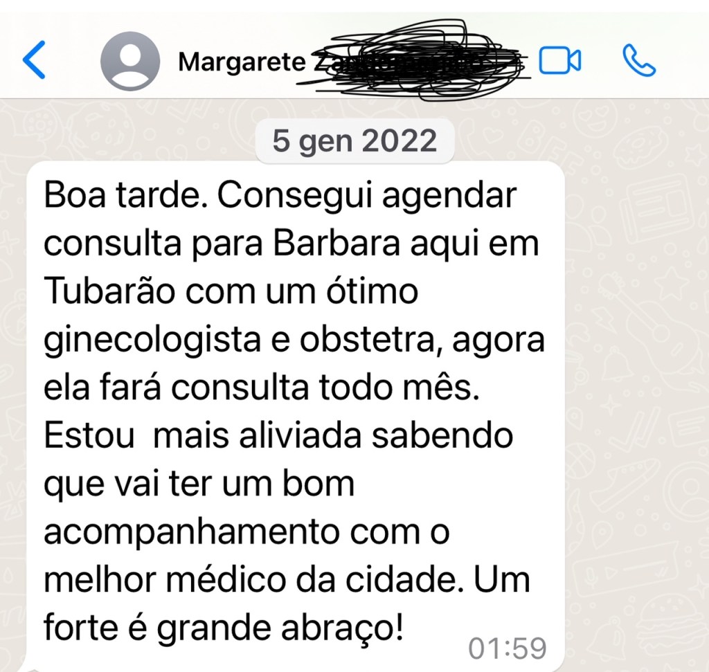Tap the 01:59 message timestamp

pyautogui.click(x=508, y=648)
